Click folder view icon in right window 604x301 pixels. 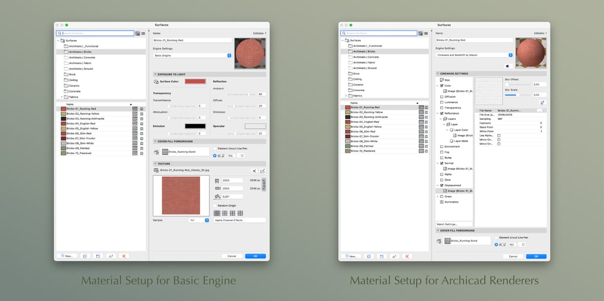tap(421, 34)
